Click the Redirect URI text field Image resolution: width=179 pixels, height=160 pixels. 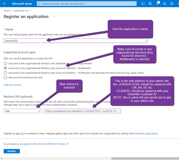(82, 111)
